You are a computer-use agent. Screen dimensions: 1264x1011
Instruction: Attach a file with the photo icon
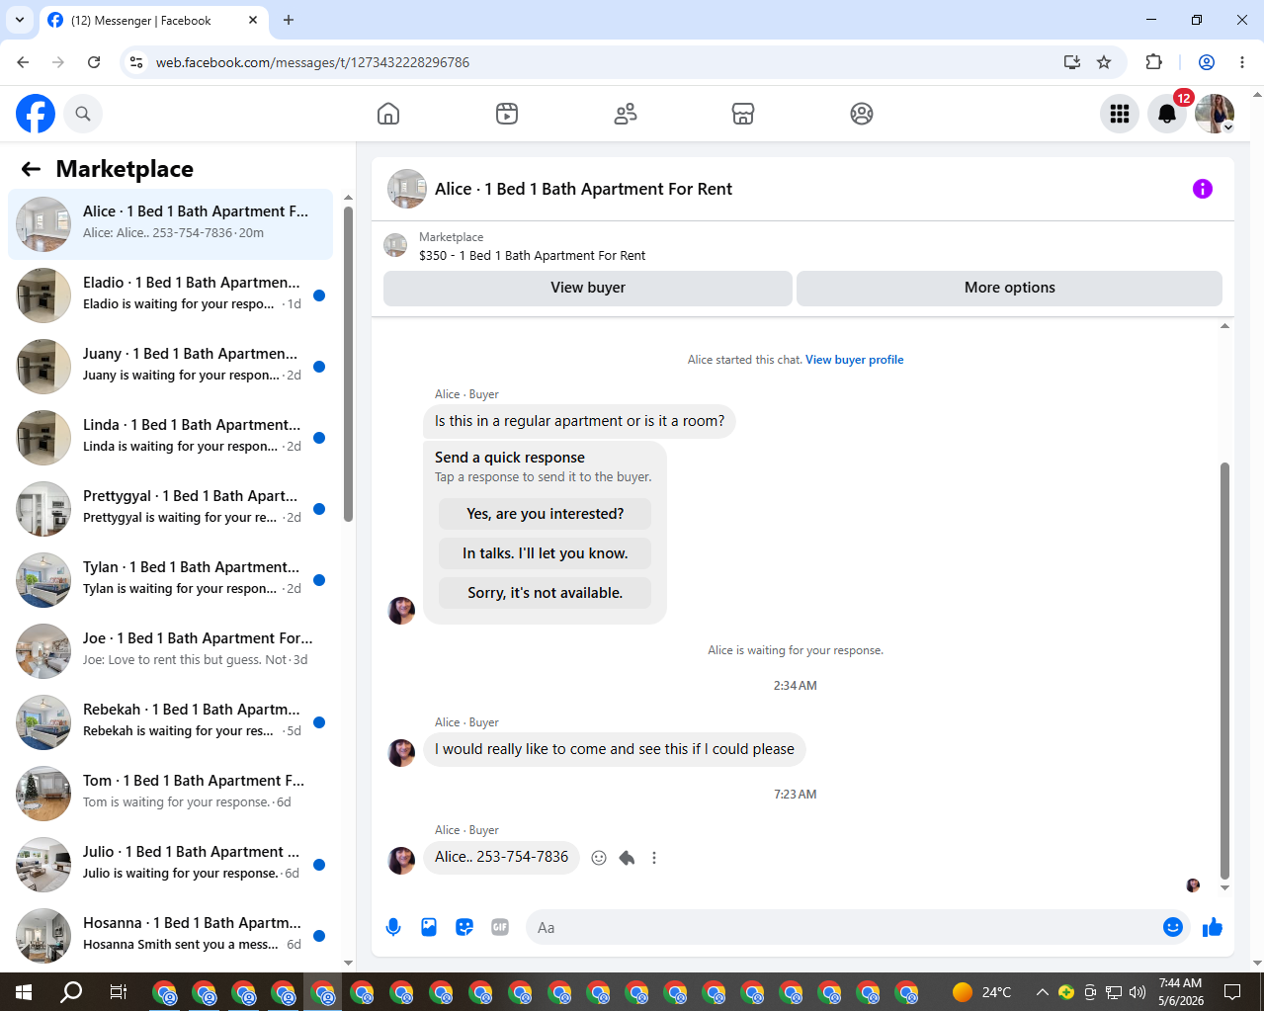click(x=429, y=927)
